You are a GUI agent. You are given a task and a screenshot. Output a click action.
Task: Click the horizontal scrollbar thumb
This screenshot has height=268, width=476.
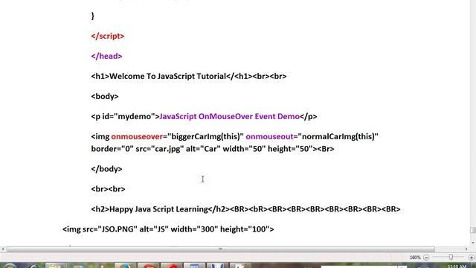pos(221,249)
